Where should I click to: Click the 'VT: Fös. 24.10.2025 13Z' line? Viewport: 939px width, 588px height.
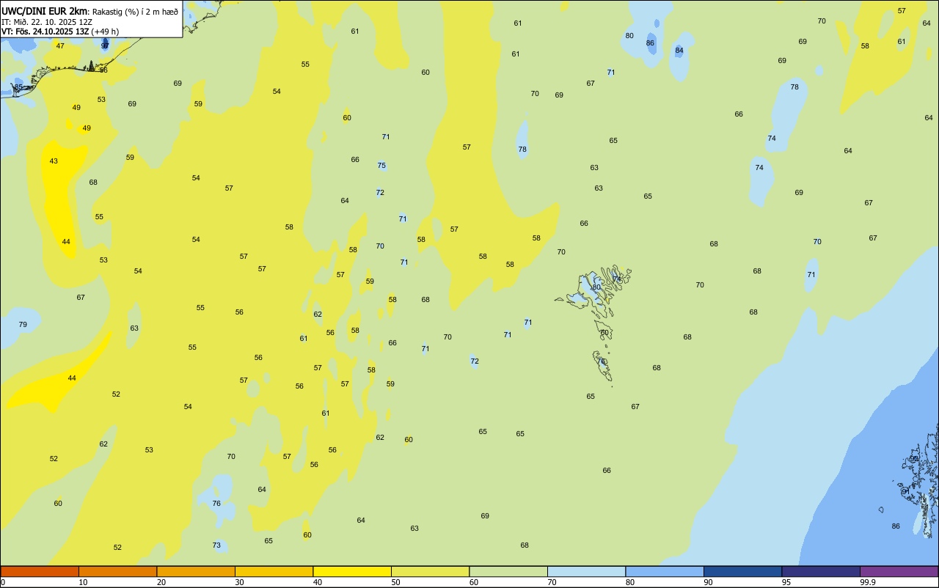(x=45, y=32)
